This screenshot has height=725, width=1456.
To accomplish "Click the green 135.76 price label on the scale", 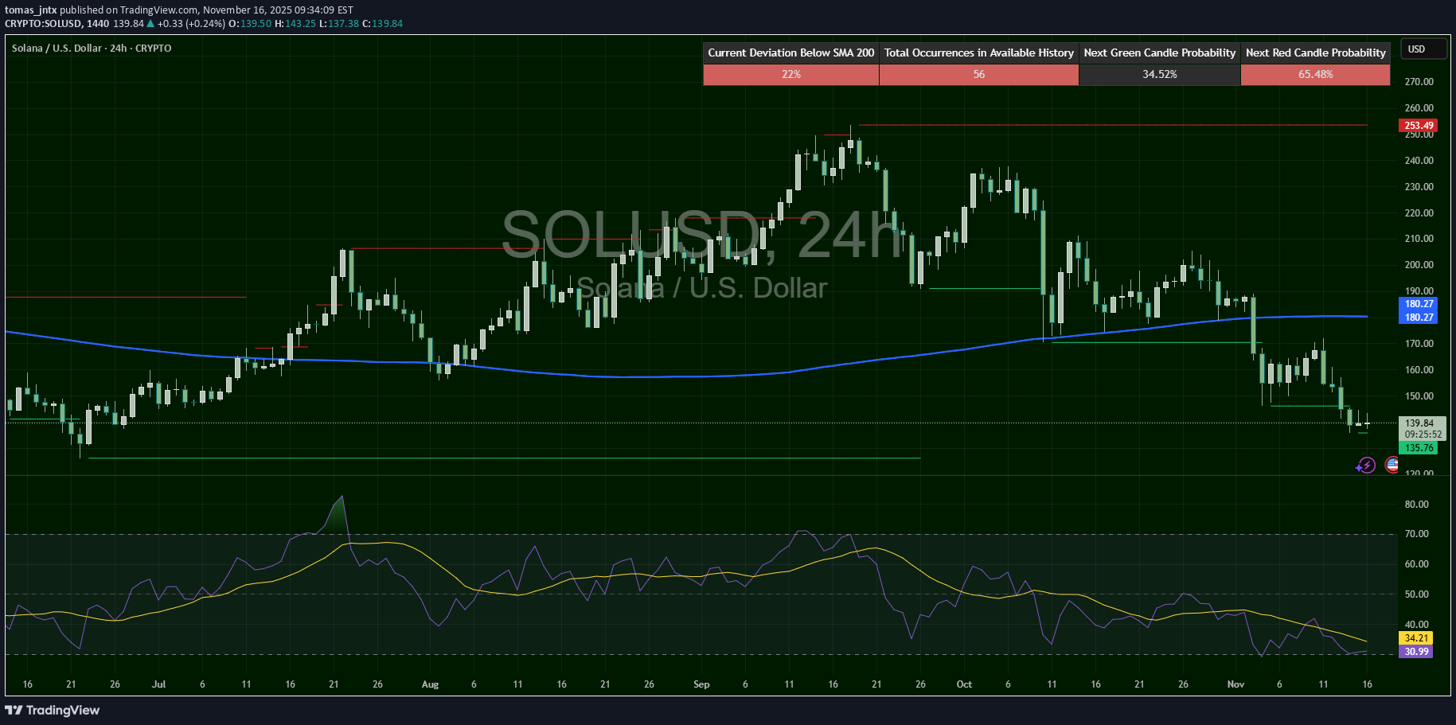I will pyautogui.click(x=1419, y=448).
